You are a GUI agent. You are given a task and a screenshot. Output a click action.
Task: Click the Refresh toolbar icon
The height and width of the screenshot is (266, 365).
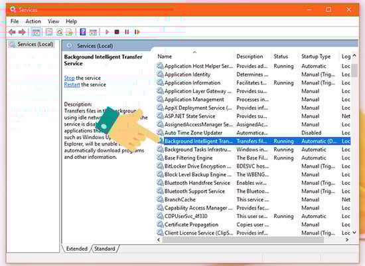coord(60,32)
